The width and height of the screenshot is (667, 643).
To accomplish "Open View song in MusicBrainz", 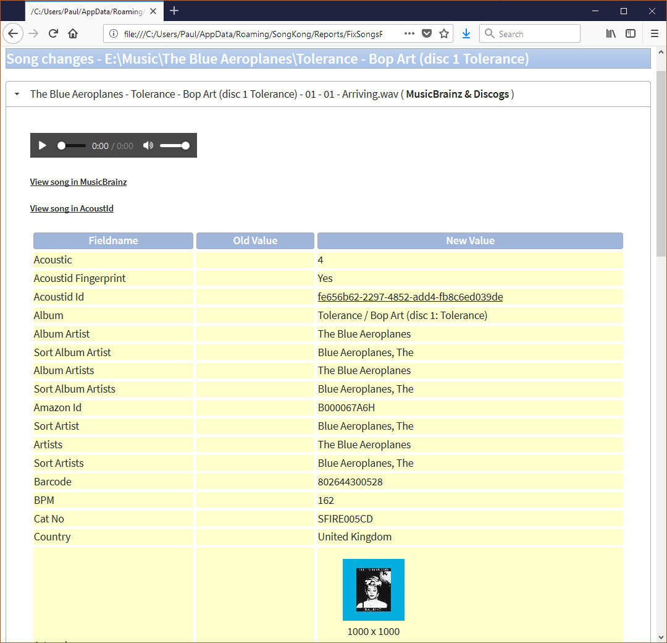I will 78,182.
